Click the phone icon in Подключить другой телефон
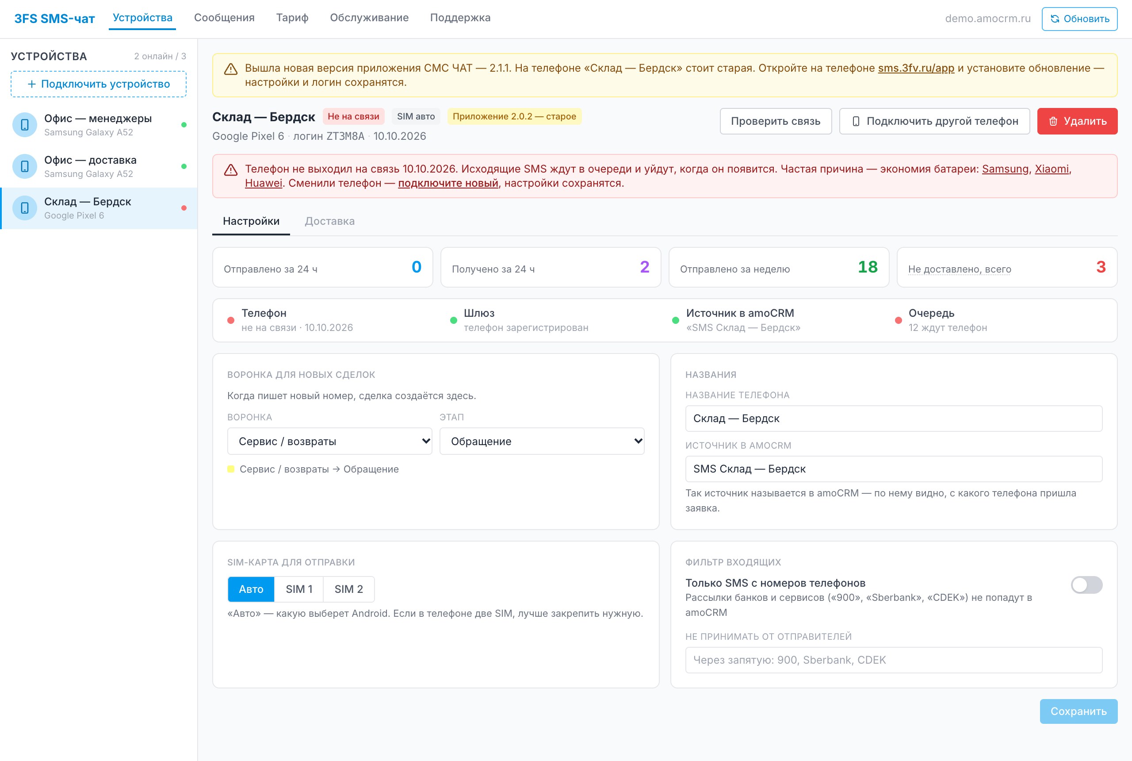The height and width of the screenshot is (761, 1132). tap(856, 121)
